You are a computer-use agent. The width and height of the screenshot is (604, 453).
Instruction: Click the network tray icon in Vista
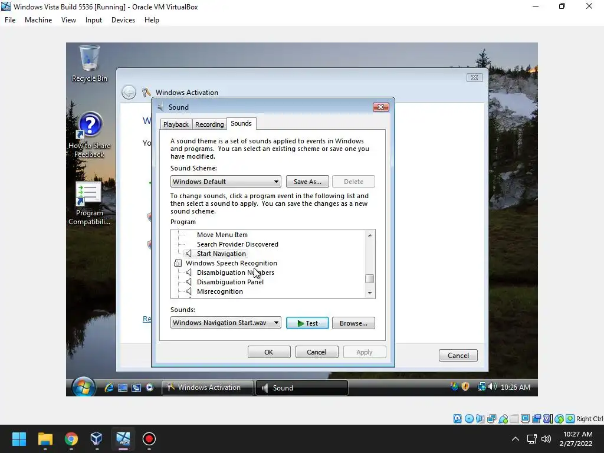pyautogui.click(x=481, y=387)
